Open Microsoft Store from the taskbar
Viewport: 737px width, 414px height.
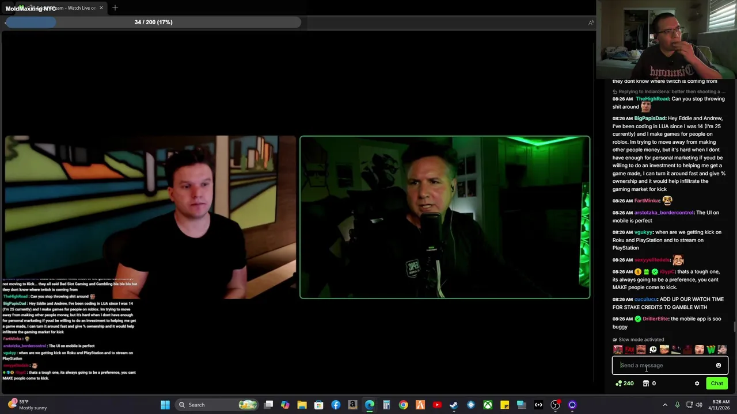(319, 405)
